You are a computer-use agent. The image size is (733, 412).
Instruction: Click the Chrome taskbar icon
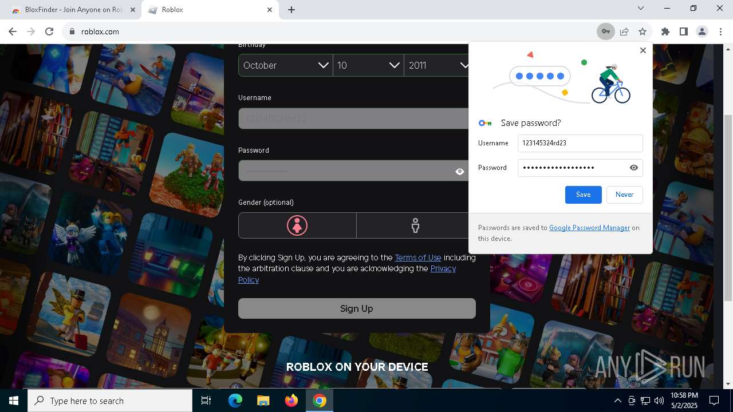pos(320,401)
